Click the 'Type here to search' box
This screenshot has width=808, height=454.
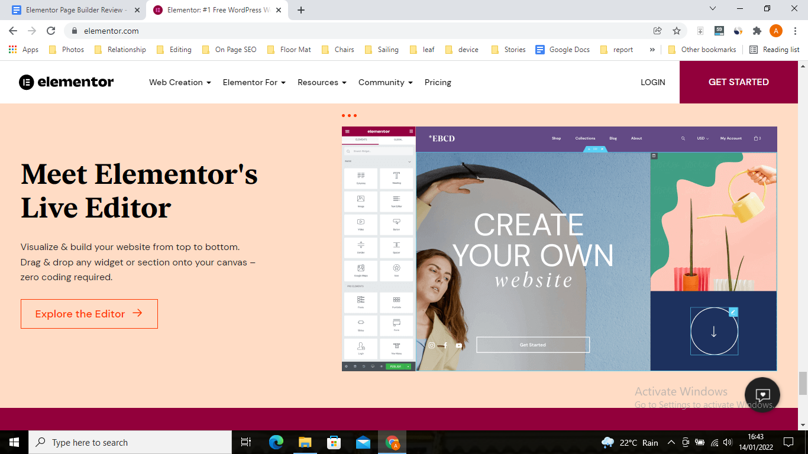(x=130, y=442)
